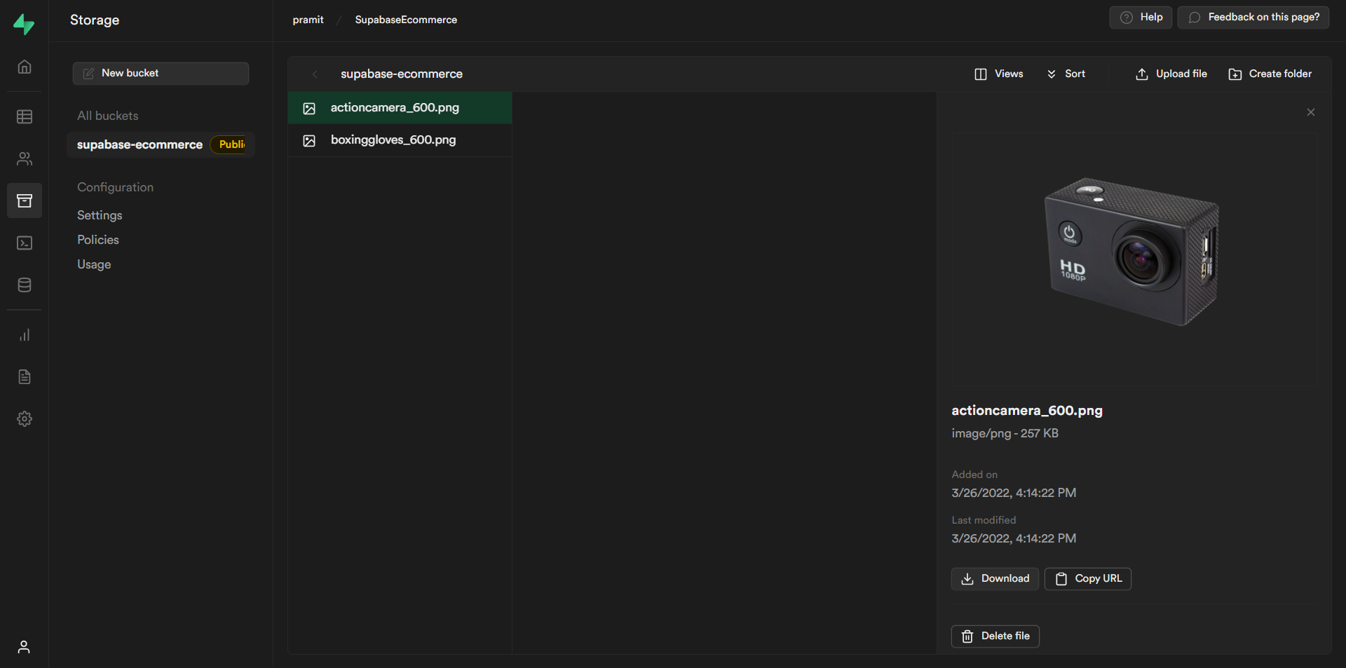Open the Usage configuration page
Image resolution: width=1346 pixels, height=668 pixels.
(x=94, y=264)
